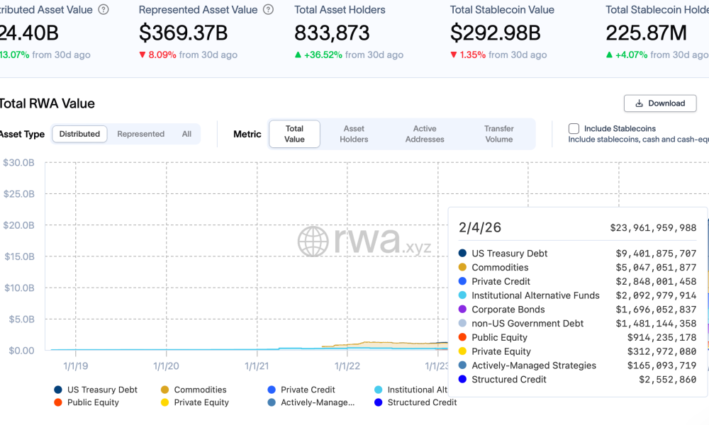Click the rwa.xyz globe watermark logo
Viewport: 709px width, 425px height.
313,242
